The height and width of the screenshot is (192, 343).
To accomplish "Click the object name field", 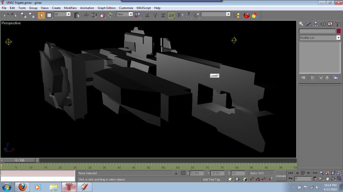I will pos(317,31).
